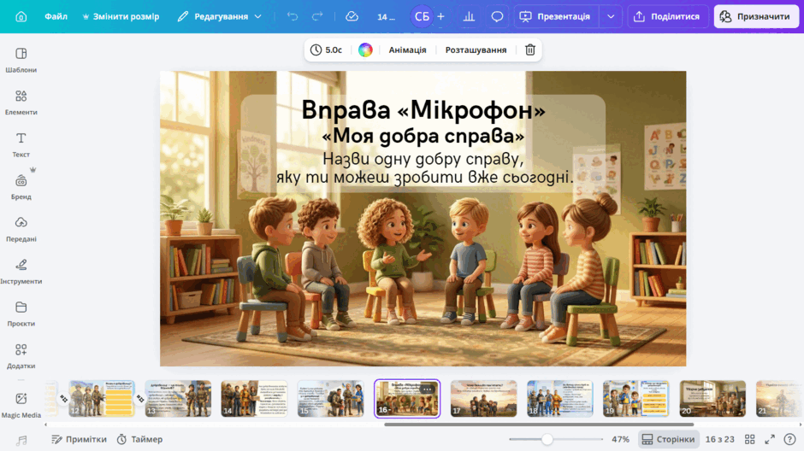Set slide duration 5.0с
804x451 pixels.
tap(326, 50)
